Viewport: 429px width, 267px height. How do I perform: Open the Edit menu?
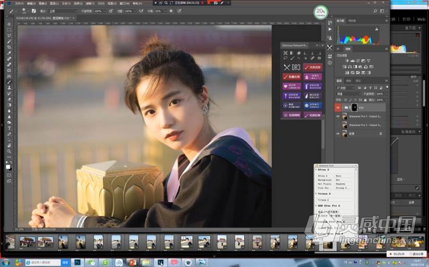click(31, 4)
